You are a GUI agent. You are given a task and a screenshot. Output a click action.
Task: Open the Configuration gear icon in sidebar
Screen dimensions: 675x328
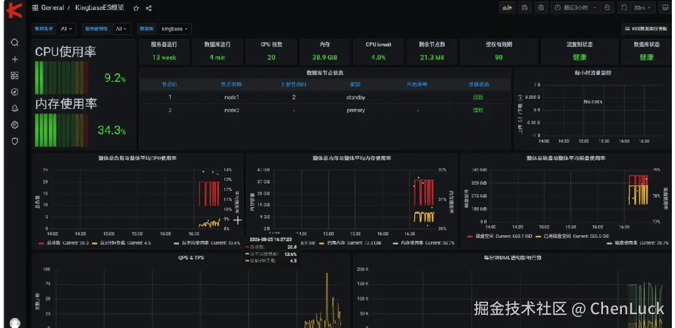14,125
